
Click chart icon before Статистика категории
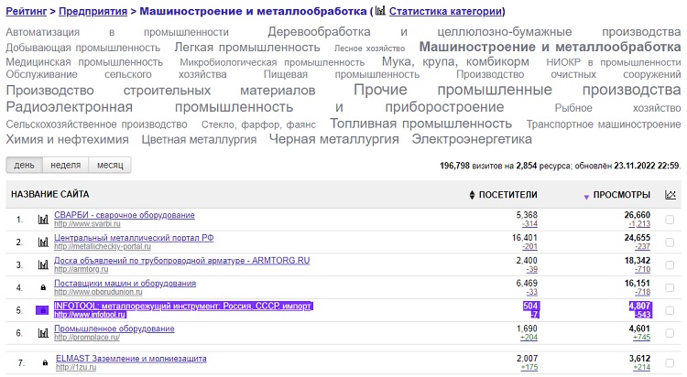click(380, 10)
